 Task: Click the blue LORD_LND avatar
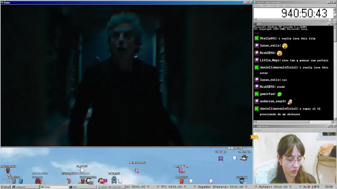click(114, 179)
